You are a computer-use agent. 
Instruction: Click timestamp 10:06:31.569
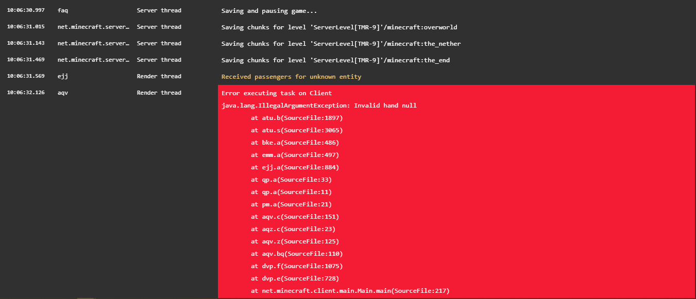point(26,76)
